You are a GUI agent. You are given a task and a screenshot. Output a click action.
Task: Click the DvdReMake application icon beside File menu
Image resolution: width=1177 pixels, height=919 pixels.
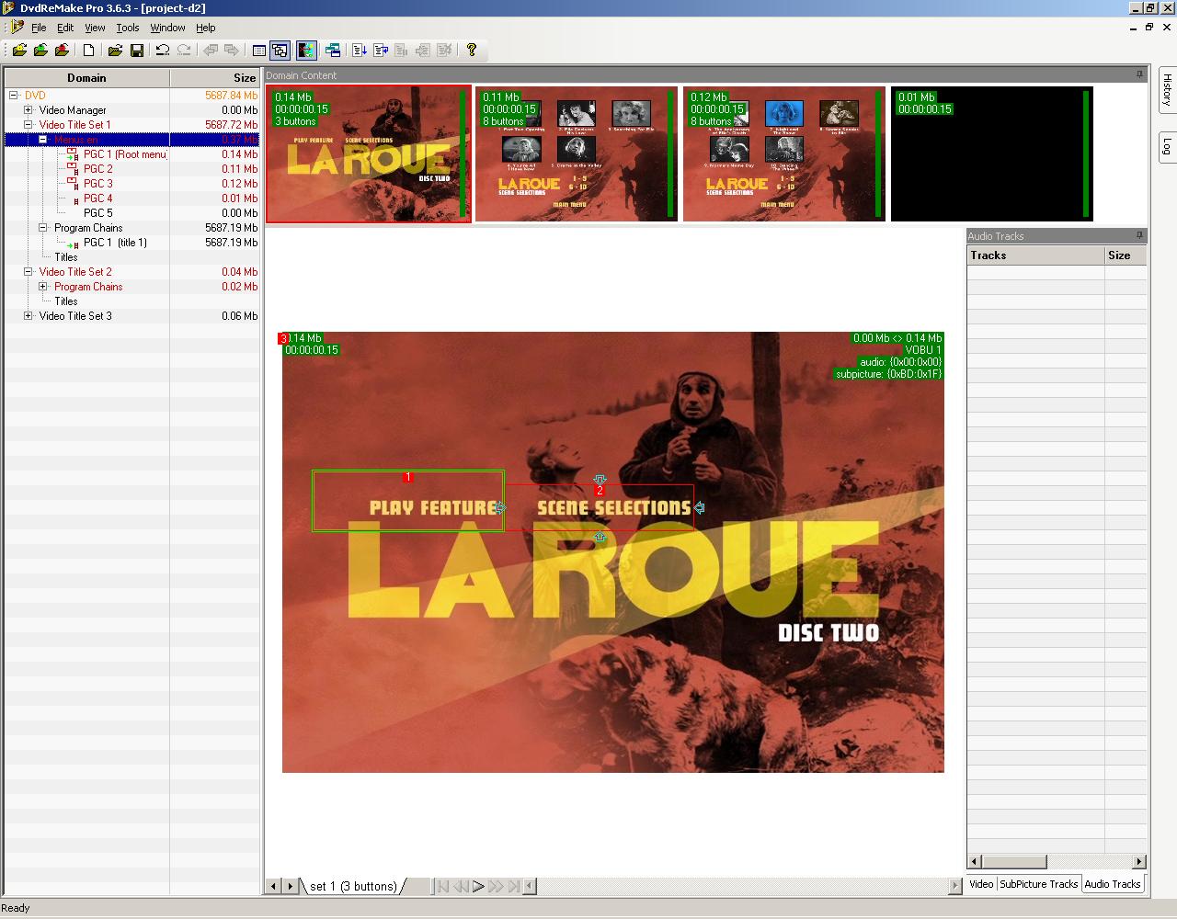click(17, 28)
